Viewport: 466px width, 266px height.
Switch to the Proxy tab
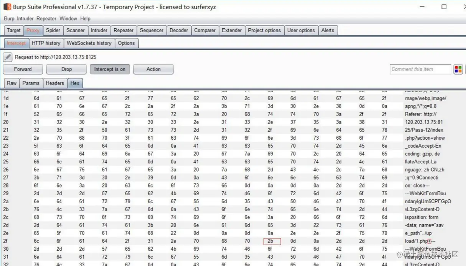(33, 30)
